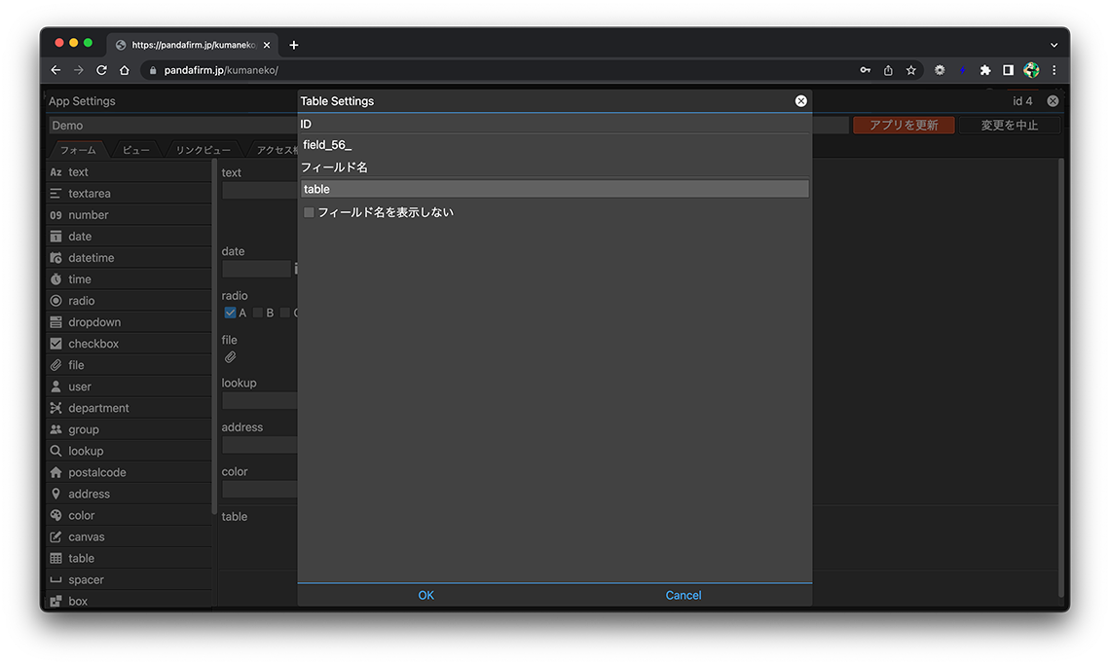The height and width of the screenshot is (665, 1110).
Task: Toggle radio option B checkbox
Action: point(258,313)
